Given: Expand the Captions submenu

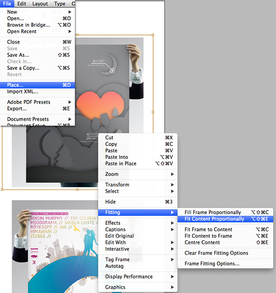Looking at the screenshot, I should [x=138, y=229].
